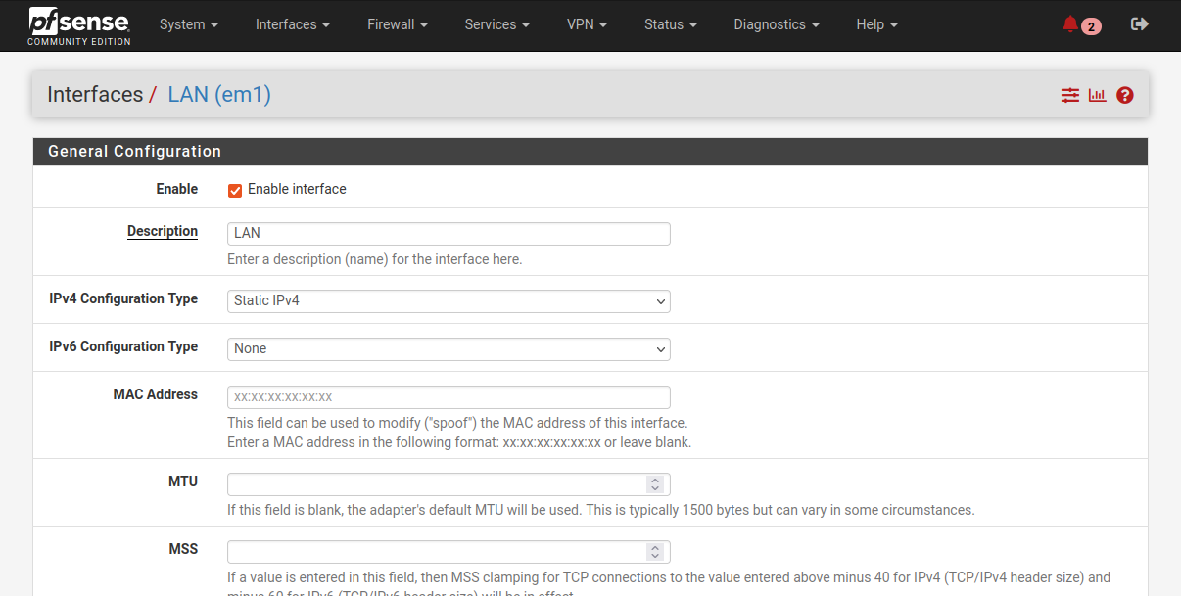Click the MAC Address input field
The height and width of the screenshot is (596, 1181).
pos(449,397)
